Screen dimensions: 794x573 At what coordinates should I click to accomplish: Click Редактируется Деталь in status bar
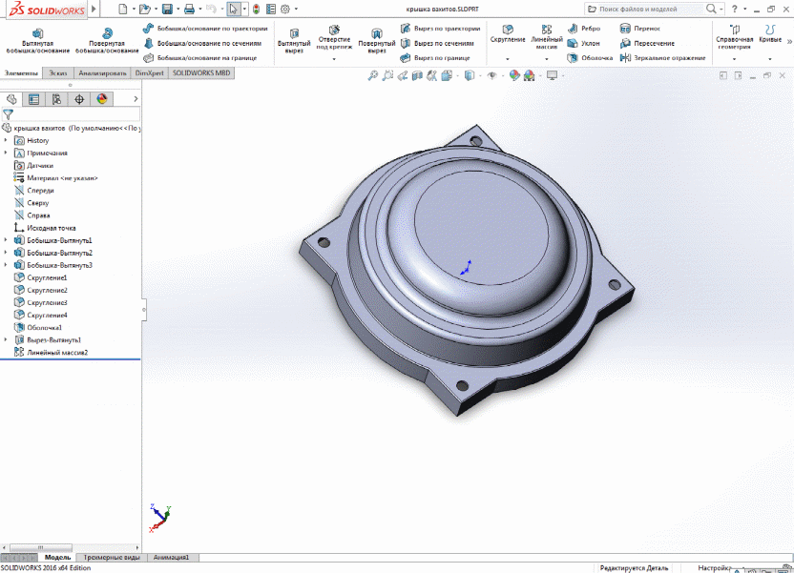pyautogui.click(x=634, y=567)
